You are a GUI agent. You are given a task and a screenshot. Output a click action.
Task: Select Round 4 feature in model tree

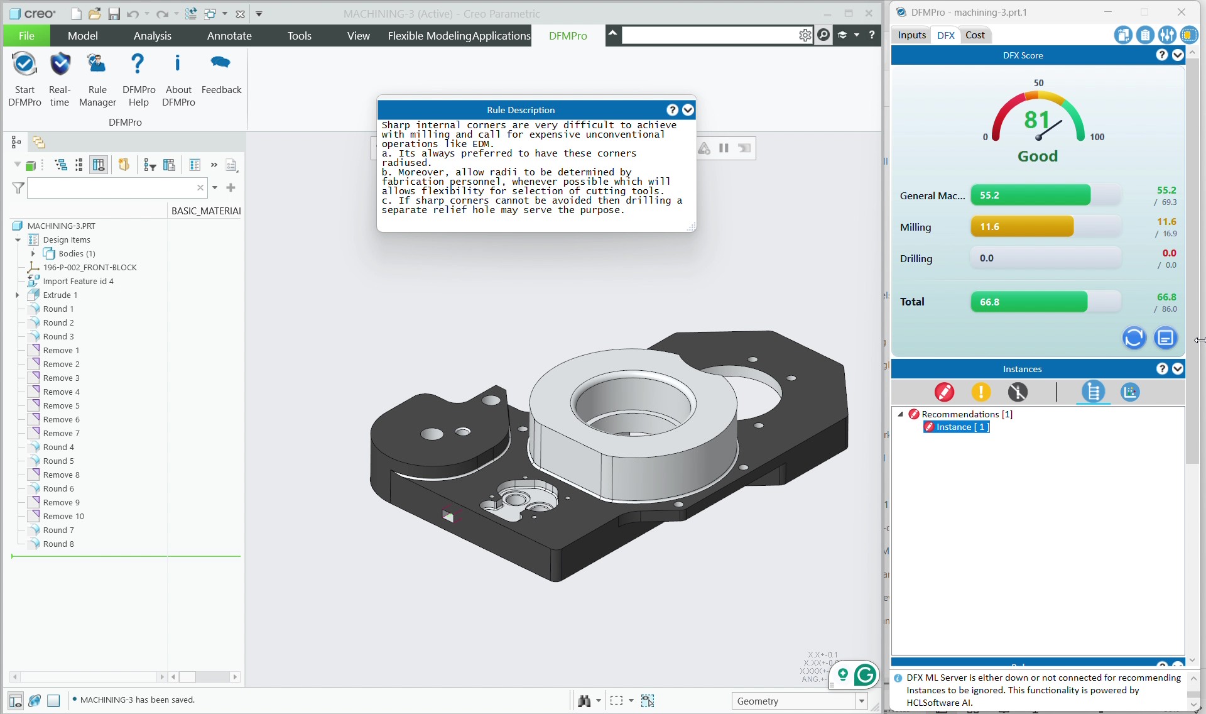tap(58, 448)
